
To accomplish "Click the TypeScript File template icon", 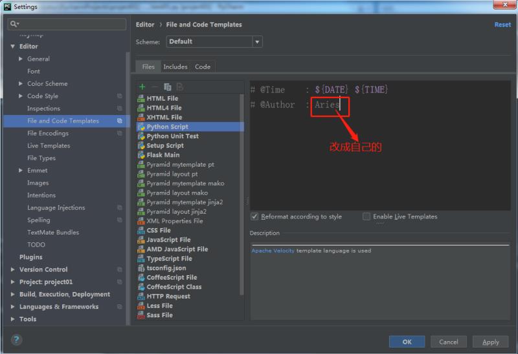I will [x=141, y=258].
